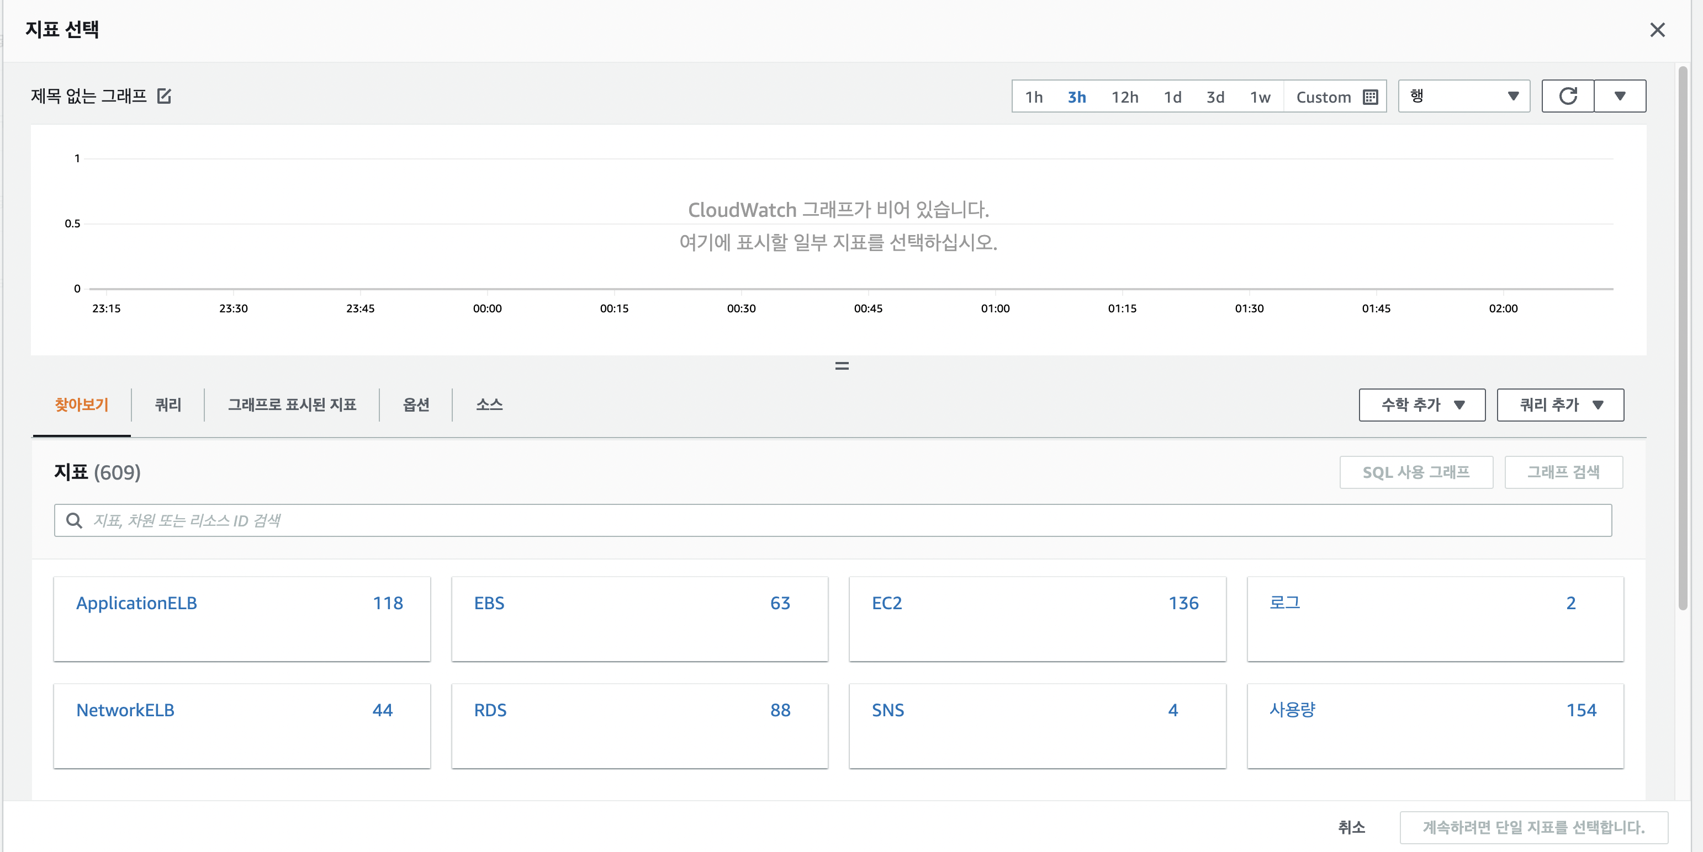Open the 옵션 tab

(x=416, y=405)
